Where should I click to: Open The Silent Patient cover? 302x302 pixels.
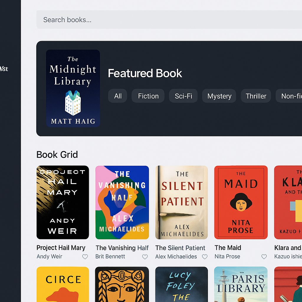[181, 202]
